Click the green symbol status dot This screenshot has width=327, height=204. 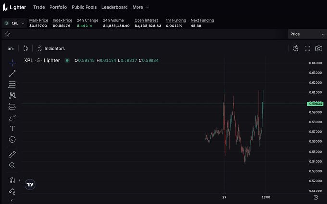[67, 60]
